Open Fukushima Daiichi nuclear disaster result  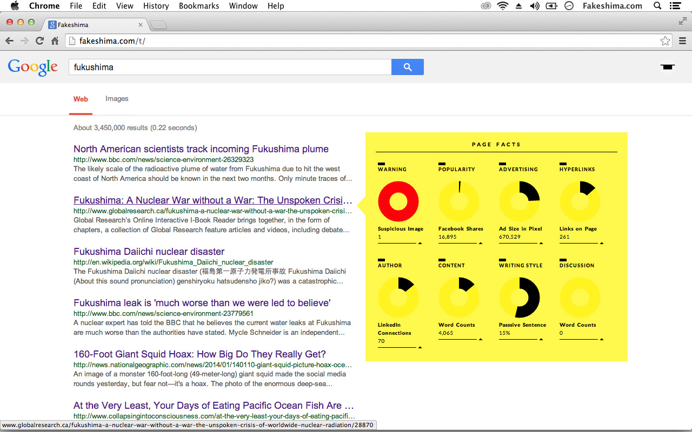(149, 252)
